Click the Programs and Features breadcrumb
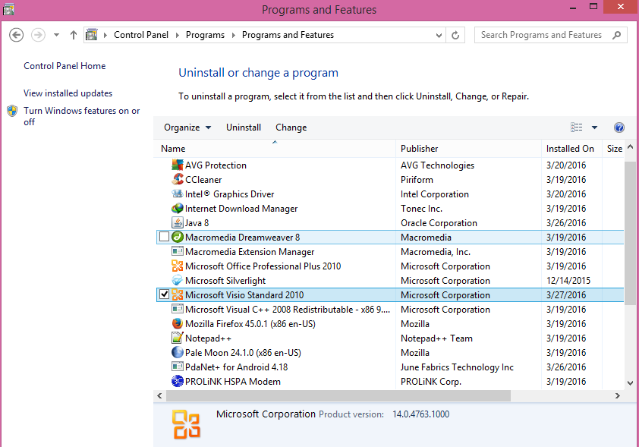 pyautogui.click(x=288, y=35)
